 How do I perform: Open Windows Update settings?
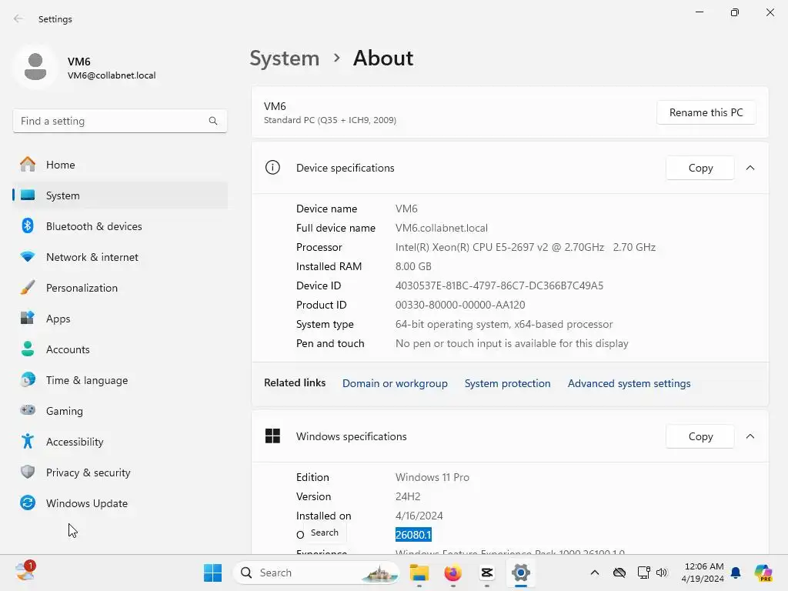(119, 503)
